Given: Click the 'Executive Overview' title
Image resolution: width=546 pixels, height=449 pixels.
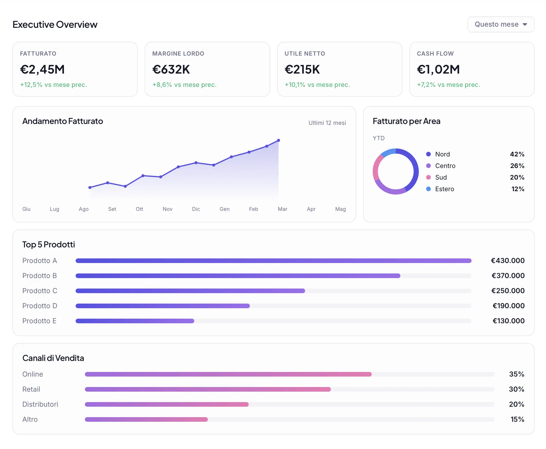Looking at the screenshot, I should click(55, 25).
